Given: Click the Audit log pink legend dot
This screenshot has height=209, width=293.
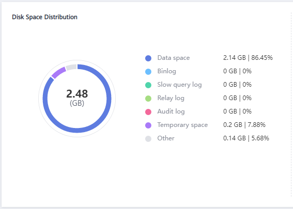Looking at the screenshot, I should tap(148, 112).
